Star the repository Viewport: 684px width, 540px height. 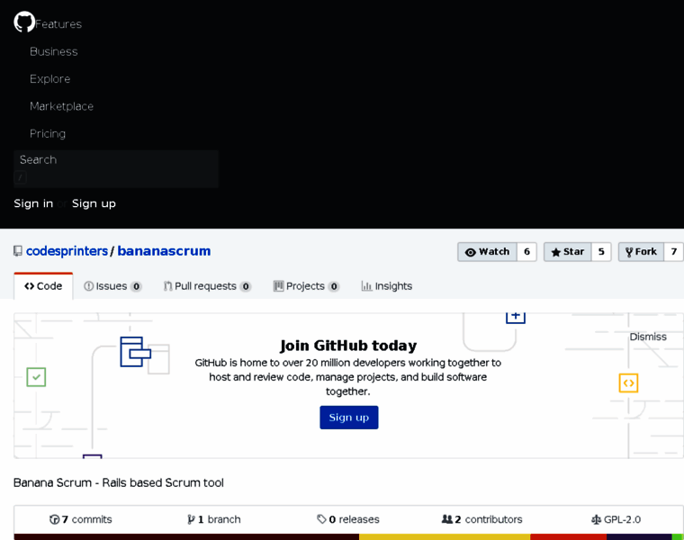pos(568,252)
